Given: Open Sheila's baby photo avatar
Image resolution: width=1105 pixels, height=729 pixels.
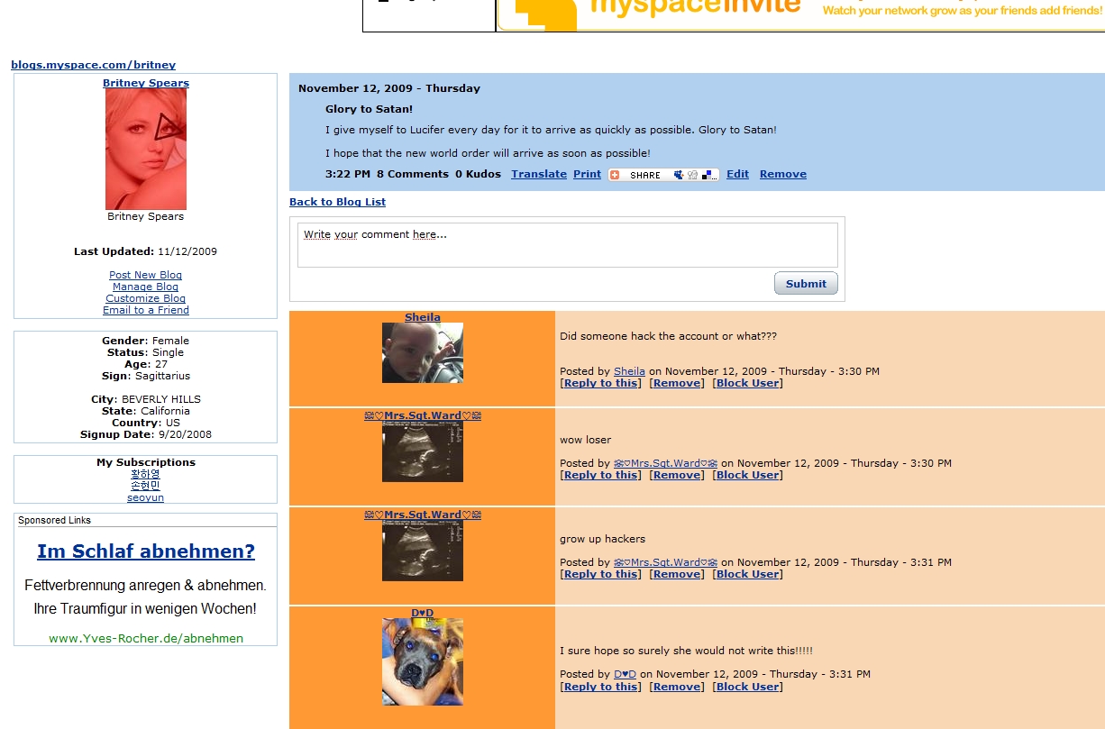Looking at the screenshot, I should point(423,353).
